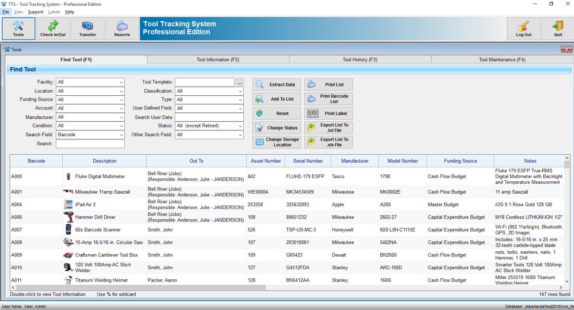Screen dimensions: 574x310
Task: Switch to Tool History (F3) tab
Action: point(360,60)
